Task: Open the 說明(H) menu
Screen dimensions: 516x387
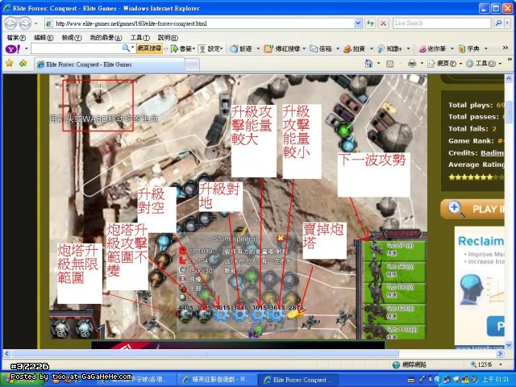Action: pos(168,38)
